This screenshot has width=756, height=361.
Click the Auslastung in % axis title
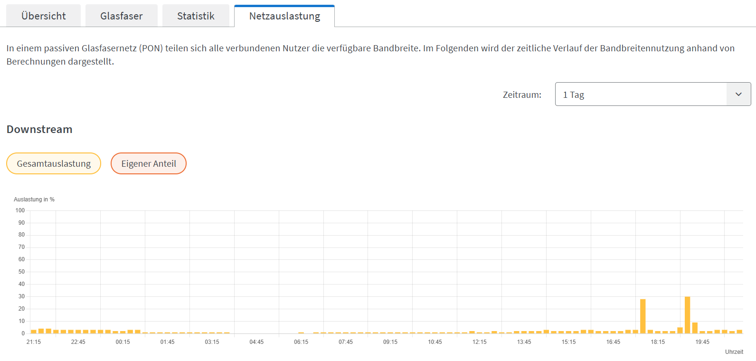(34, 199)
